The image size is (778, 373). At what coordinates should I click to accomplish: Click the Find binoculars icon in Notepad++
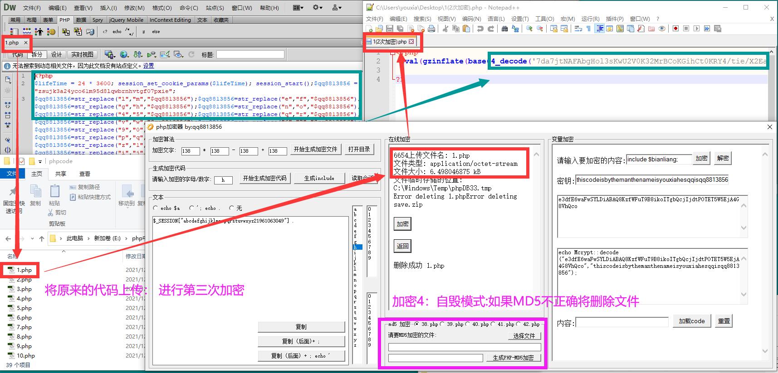504,29
